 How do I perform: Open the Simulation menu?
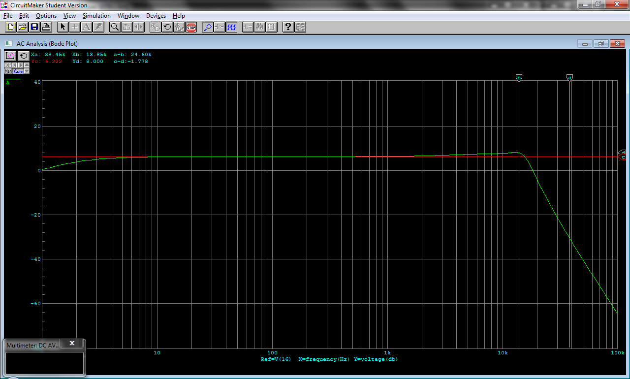(96, 16)
